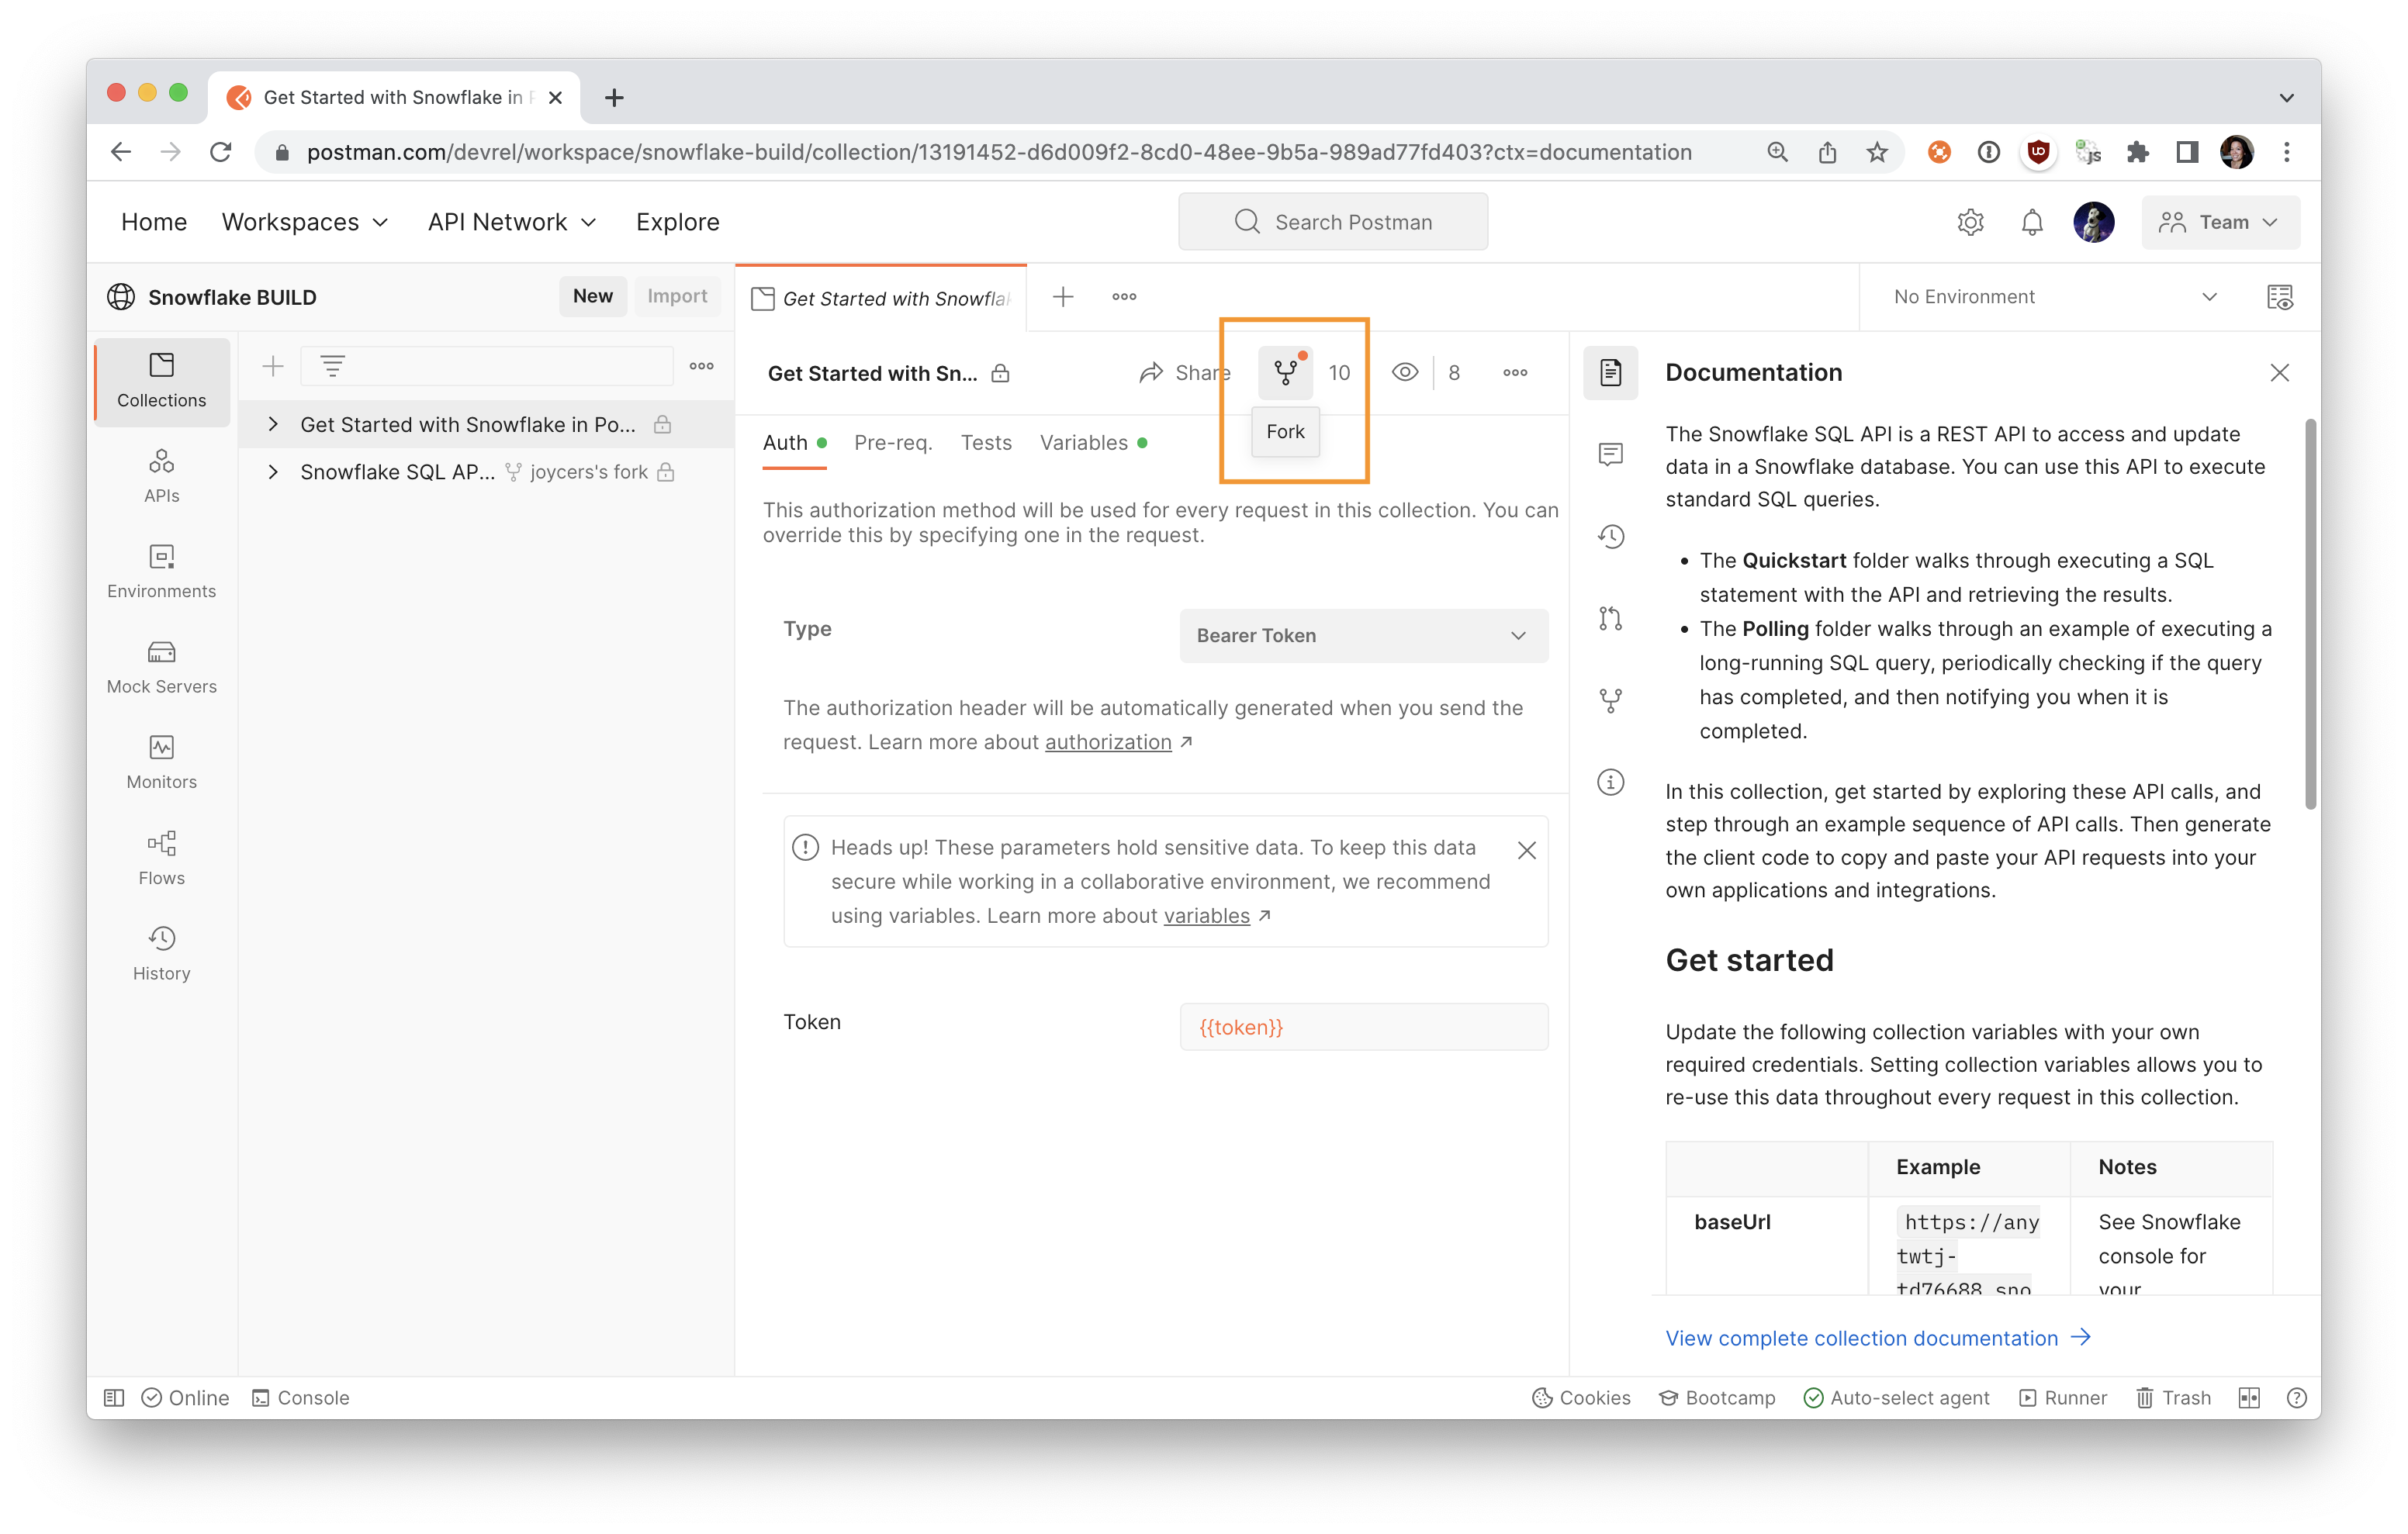
Task: Expand the Snowflake SQL API fork collection
Action: 273,472
